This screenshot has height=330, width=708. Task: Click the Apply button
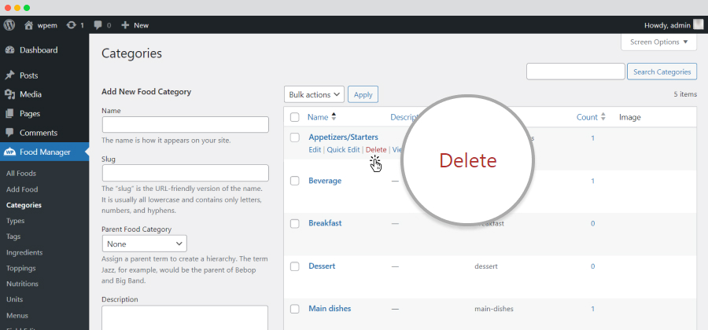[x=363, y=94]
